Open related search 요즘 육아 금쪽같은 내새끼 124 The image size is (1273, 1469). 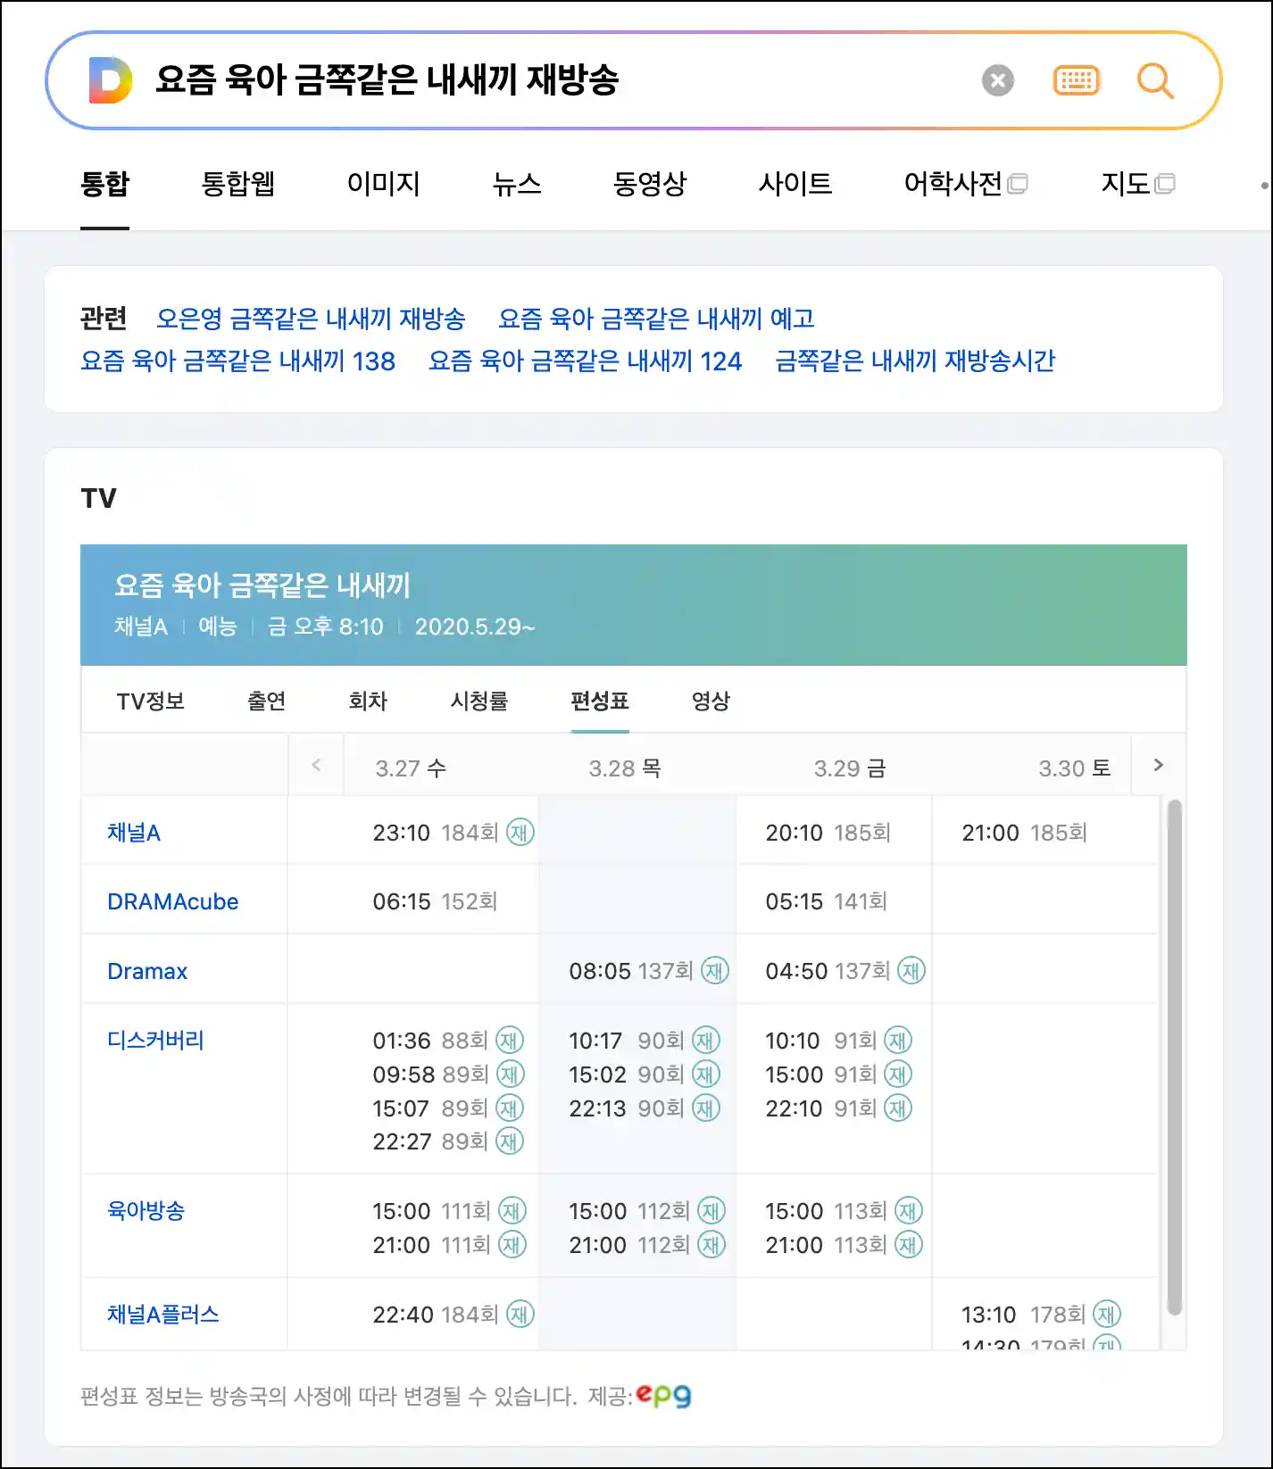(x=585, y=361)
